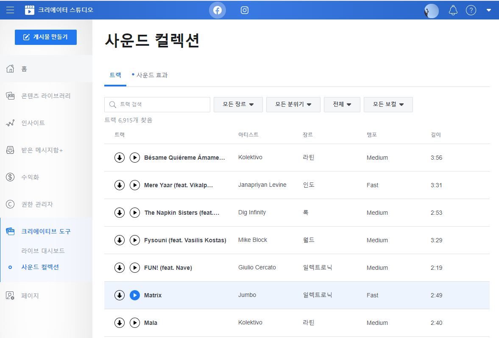Open 수익화 in the sidebar
Viewport: 499px width, 338px height.
(x=46, y=177)
